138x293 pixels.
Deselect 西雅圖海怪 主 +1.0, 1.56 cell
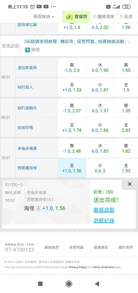pos(72,168)
